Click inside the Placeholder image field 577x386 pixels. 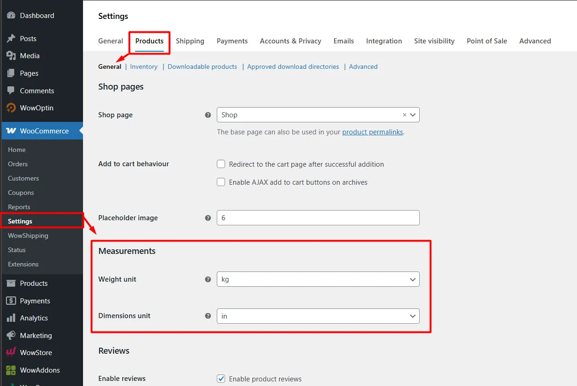click(318, 217)
